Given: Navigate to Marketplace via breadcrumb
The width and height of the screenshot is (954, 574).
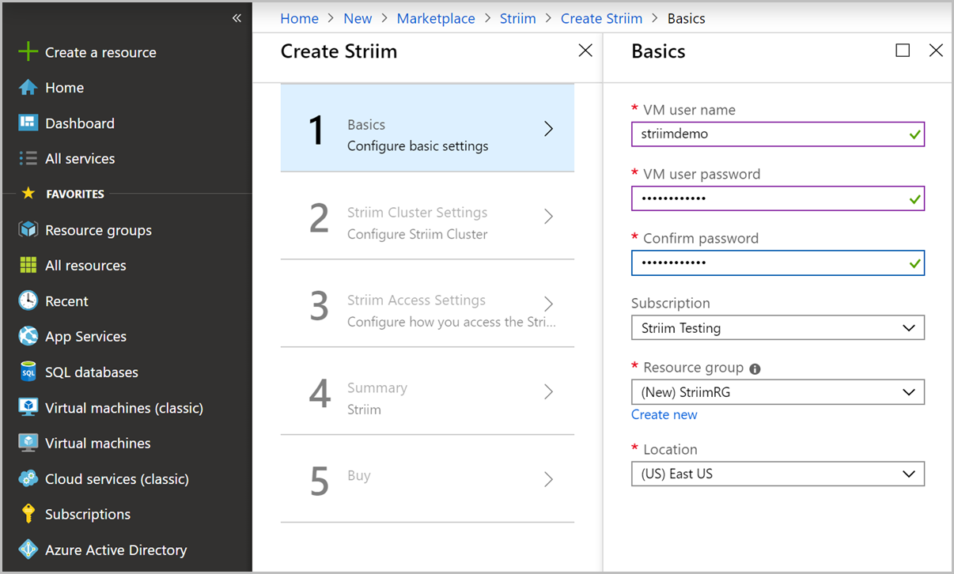Looking at the screenshot, I should click(x=436, y=17).
